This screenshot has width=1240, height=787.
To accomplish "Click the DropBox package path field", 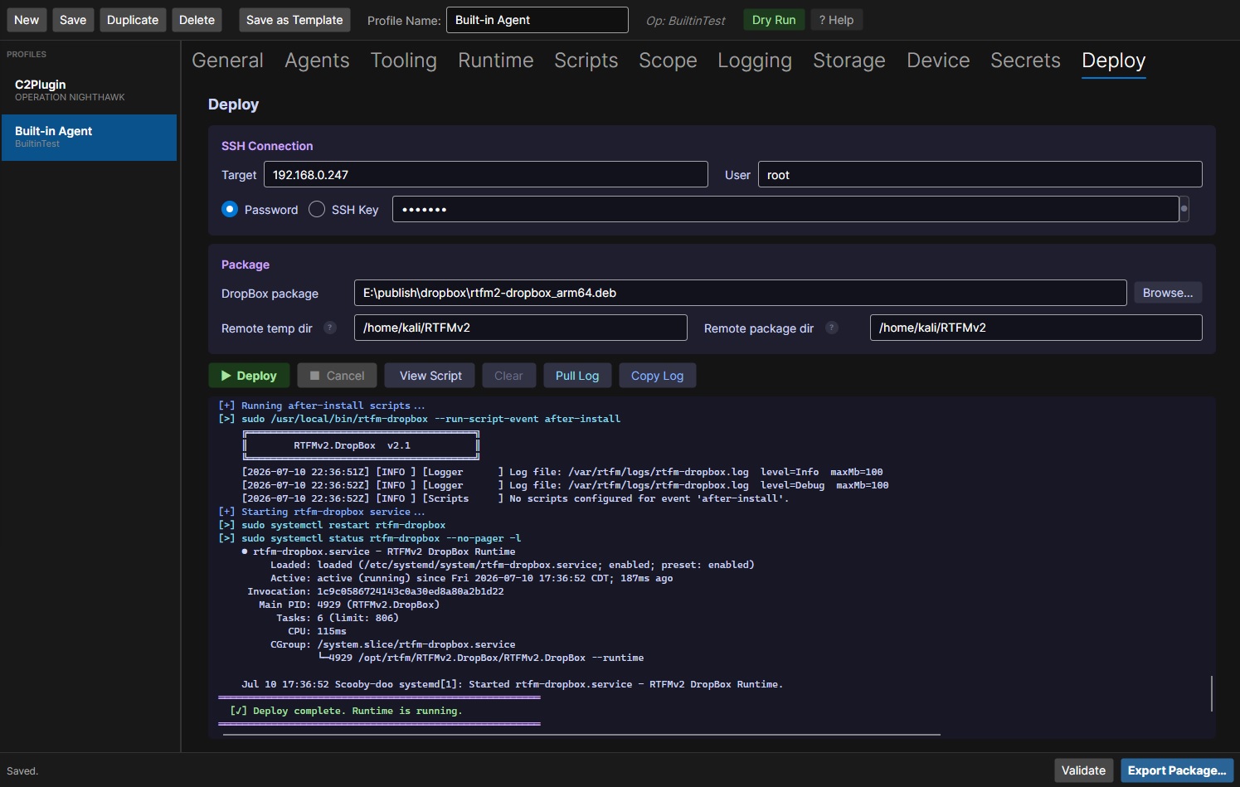I will point(741,293).
